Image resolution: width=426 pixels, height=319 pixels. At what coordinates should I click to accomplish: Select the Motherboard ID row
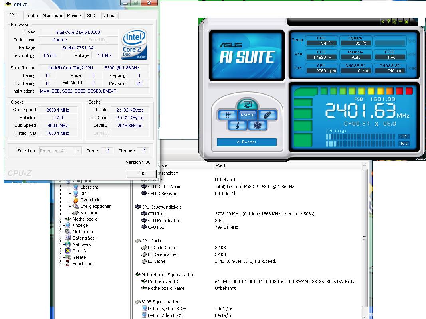pyautogui.click(x=247, y=282)
